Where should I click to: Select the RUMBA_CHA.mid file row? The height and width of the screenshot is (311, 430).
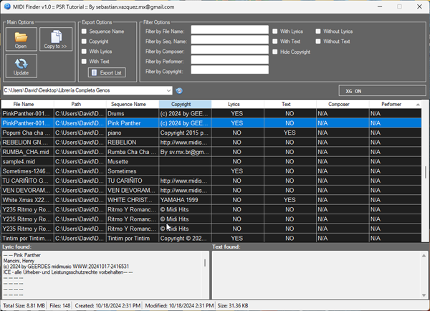pyautogui.click(x=211, y=152)
